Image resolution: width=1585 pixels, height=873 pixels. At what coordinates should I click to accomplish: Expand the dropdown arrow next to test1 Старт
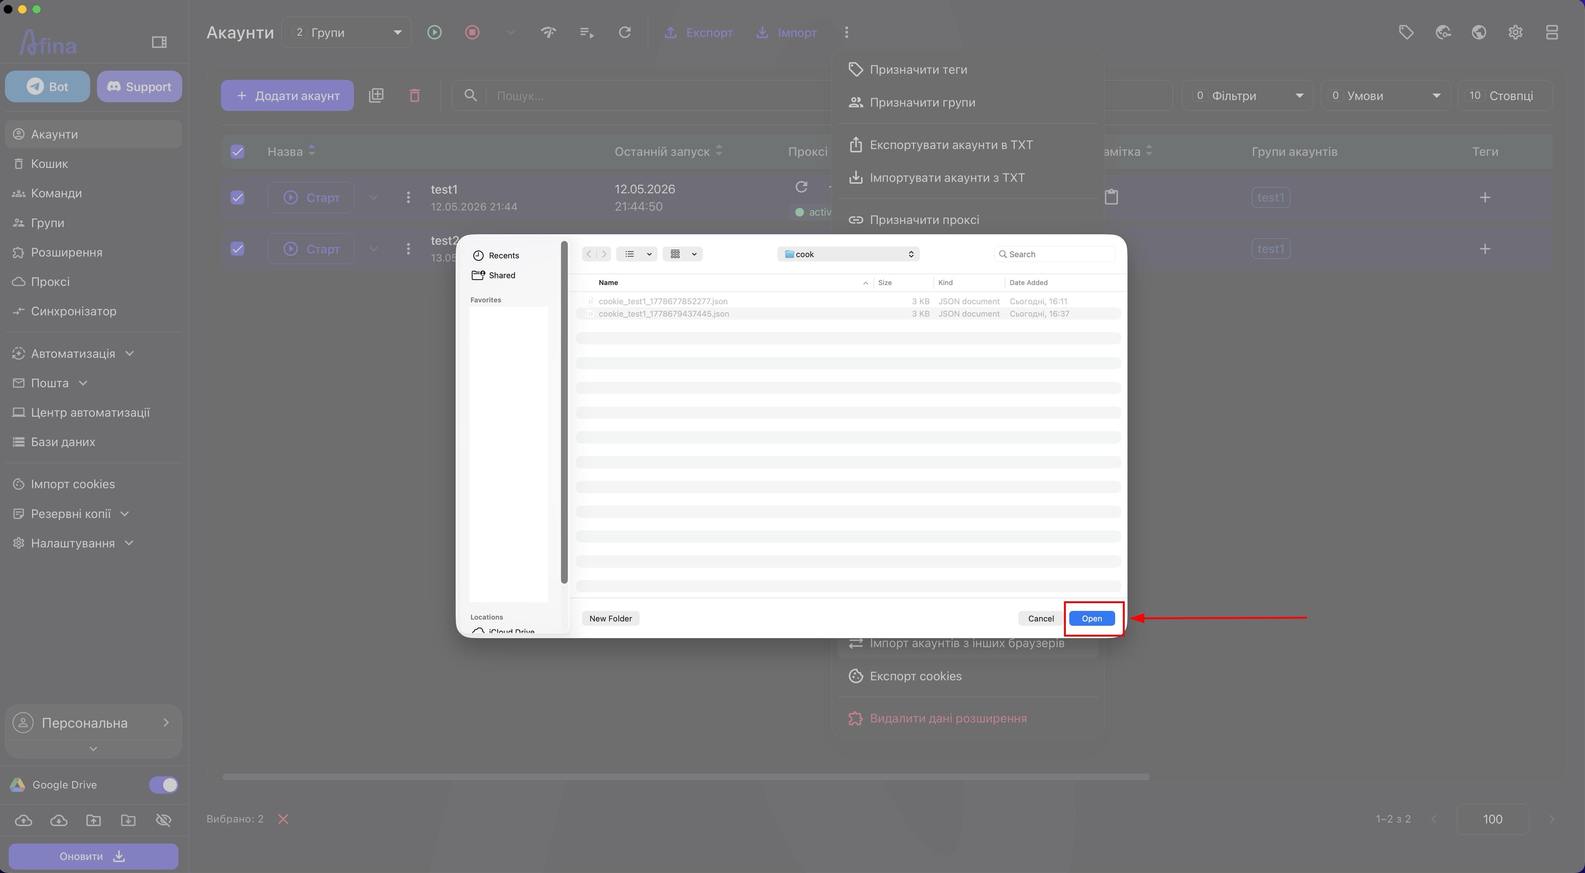pos(374,198)
